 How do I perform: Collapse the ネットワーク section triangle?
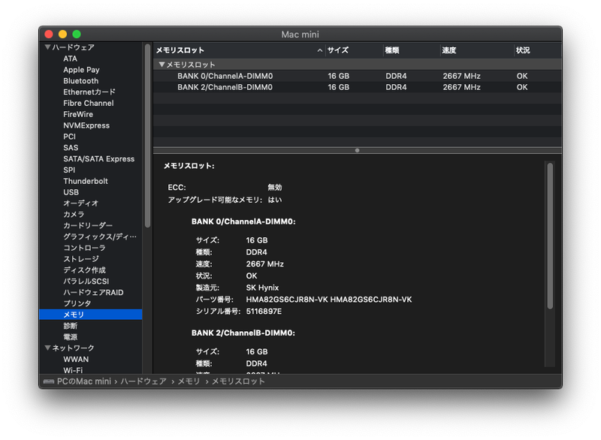pos(47,348)
